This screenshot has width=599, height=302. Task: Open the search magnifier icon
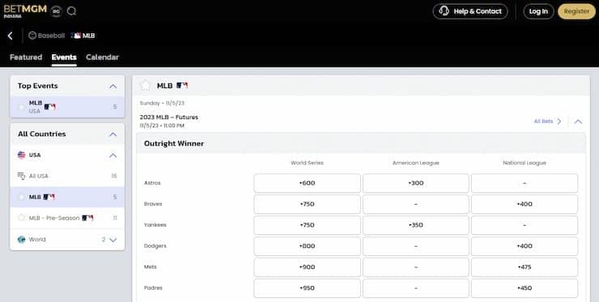point(71,11)
